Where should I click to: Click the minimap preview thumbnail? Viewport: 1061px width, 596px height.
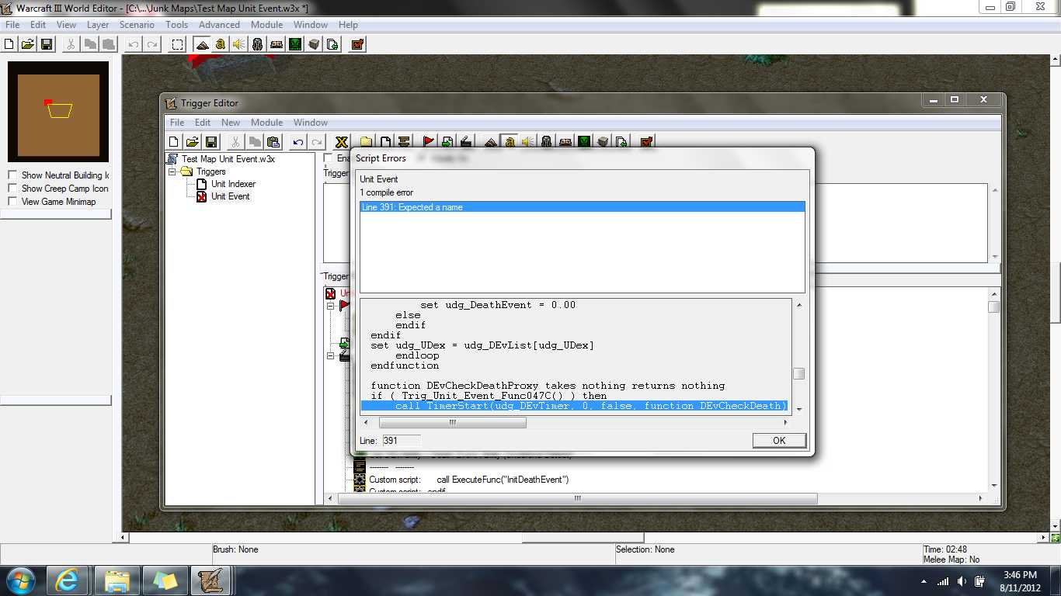coord(59,112)
